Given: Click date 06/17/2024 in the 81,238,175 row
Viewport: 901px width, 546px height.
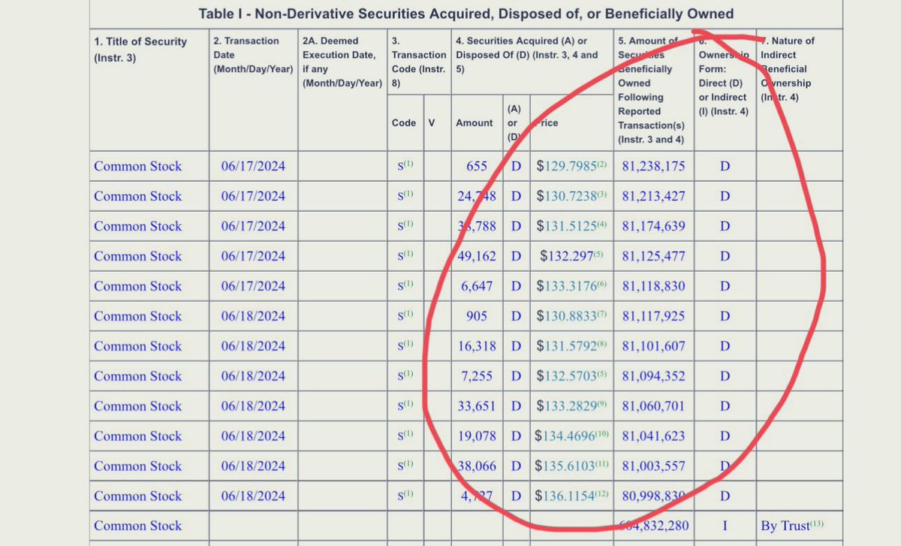Looking at the screenshot, I should [x=253, y=166].
